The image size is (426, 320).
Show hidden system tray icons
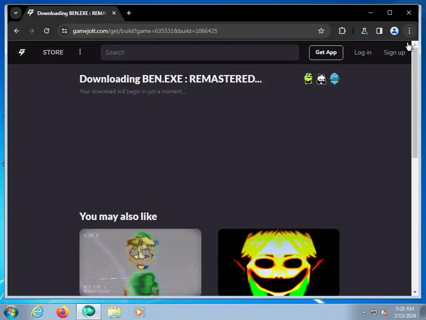coord(364,312)
